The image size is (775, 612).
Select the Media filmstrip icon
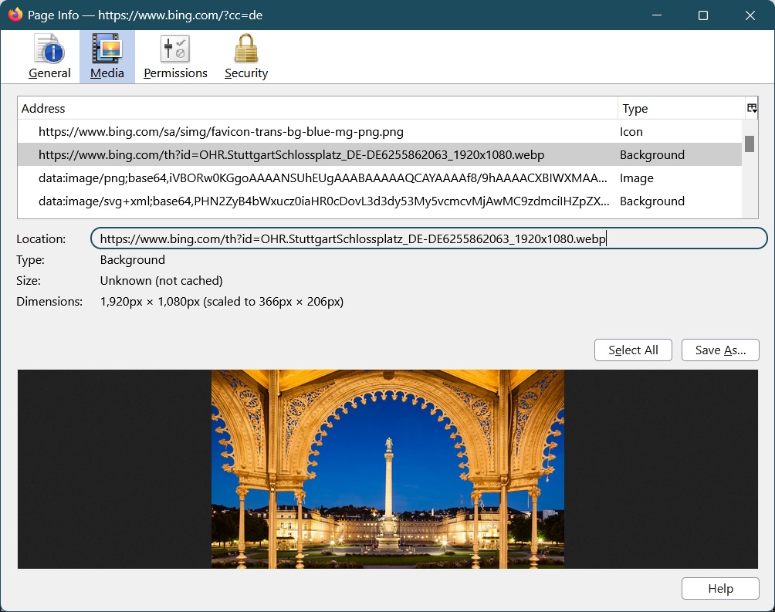click(x=107, y=50)
